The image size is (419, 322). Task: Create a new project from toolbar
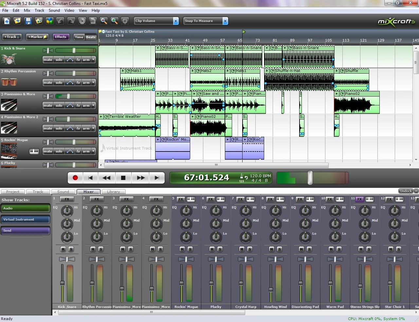pyautogui.click(x=7, y=21)
